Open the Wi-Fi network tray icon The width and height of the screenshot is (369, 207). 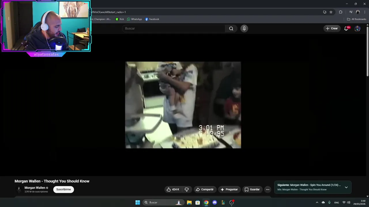344,202
